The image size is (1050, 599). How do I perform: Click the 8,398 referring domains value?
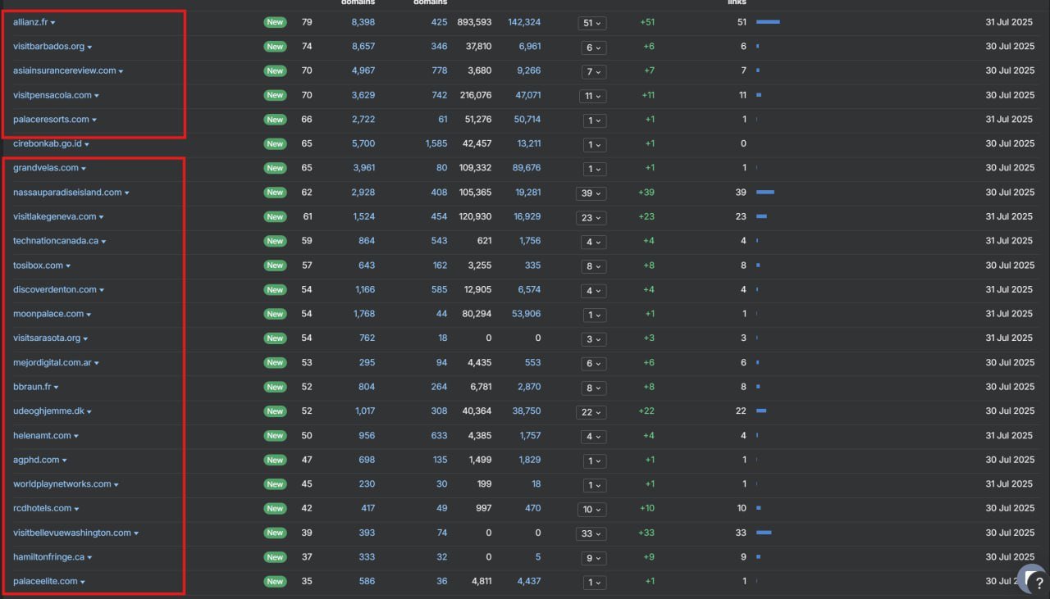point(363,22)
